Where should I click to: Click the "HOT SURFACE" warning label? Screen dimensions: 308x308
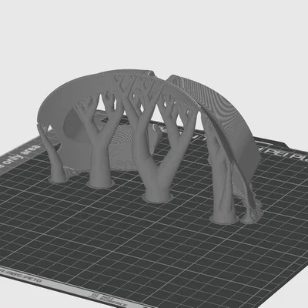[108, 300]
